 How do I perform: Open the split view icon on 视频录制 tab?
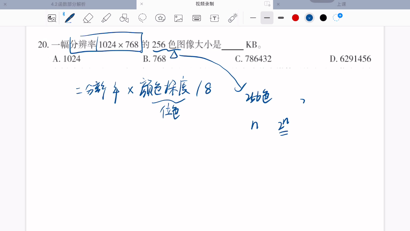click(x=267, y=4)
